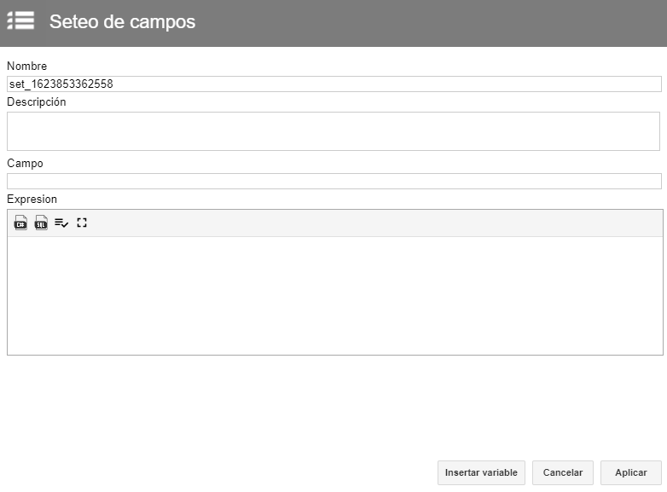The width and height of the screenshot is (667, 492).
Task: Click the list icon beside Seteo de campos
Action: tap(20, 20)
